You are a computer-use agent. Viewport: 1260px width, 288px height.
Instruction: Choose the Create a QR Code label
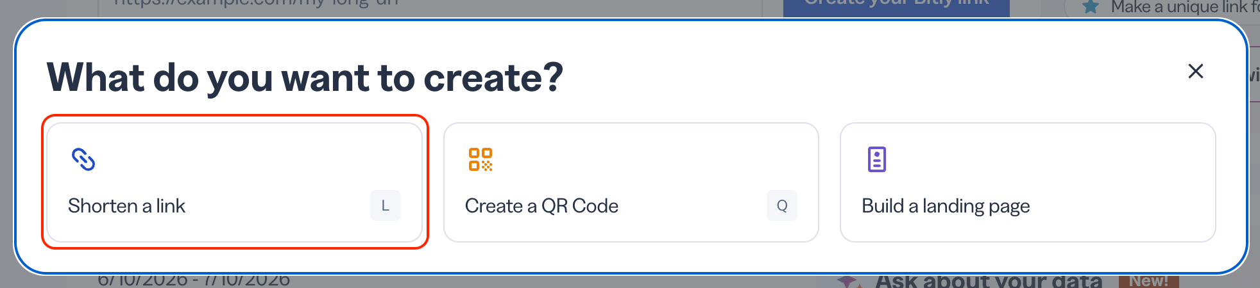541,206
